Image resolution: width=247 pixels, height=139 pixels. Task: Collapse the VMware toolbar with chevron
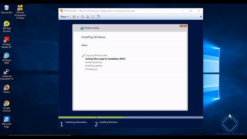(x=201, y=17)
